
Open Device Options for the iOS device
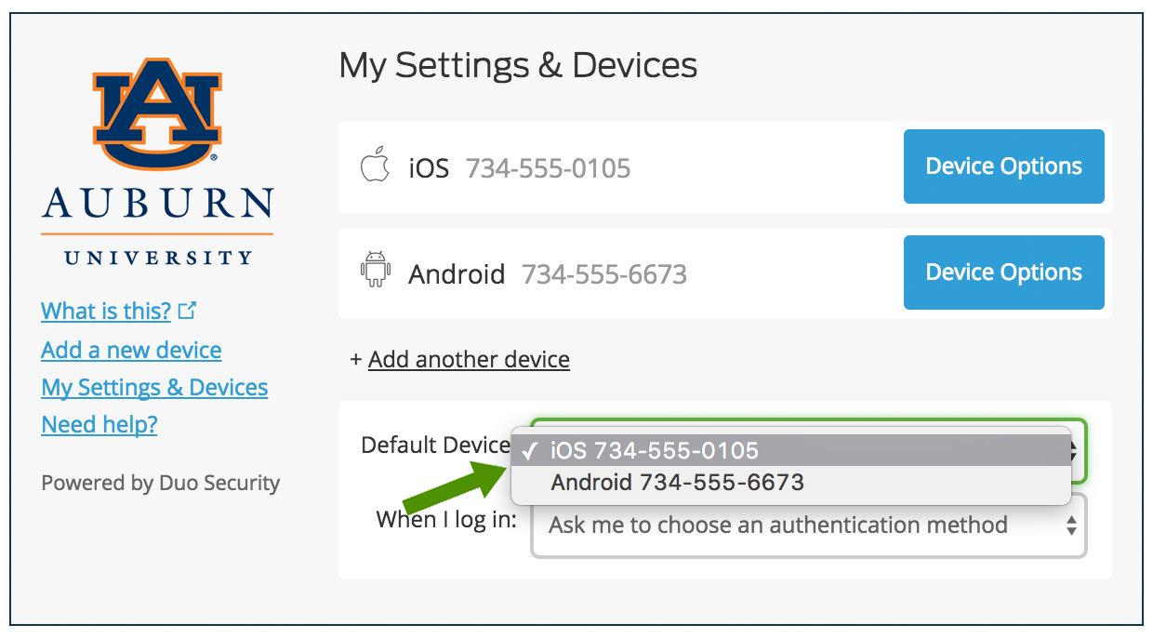tap(1003, 166)
